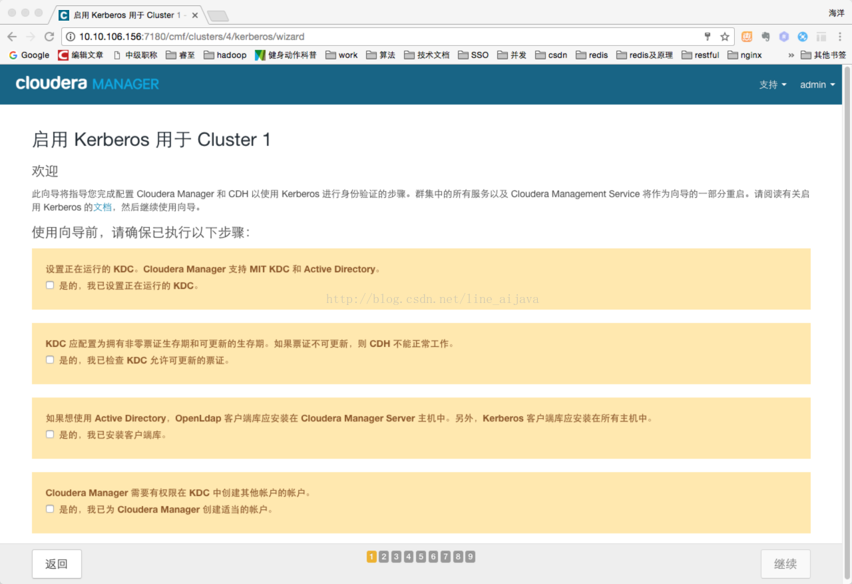Click the 海洋 Chrome profile name
The height and width of the screenshot is (584, 852).
coord(837,13)
